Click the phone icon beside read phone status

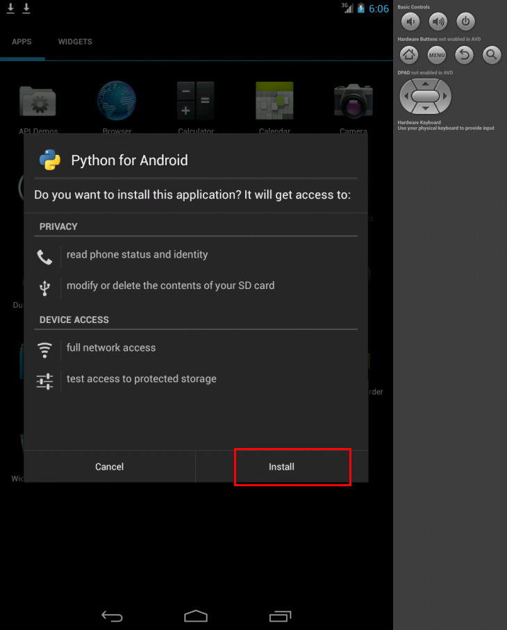point(44,257)
